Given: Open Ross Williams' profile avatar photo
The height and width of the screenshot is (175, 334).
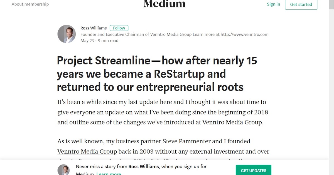Looking at the screenshot, I should 67,34.
